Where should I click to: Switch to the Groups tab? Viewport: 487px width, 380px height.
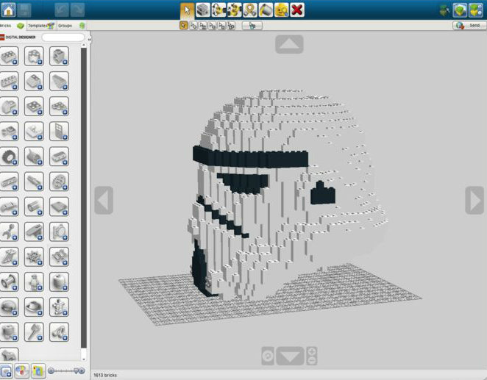[71, 26]
